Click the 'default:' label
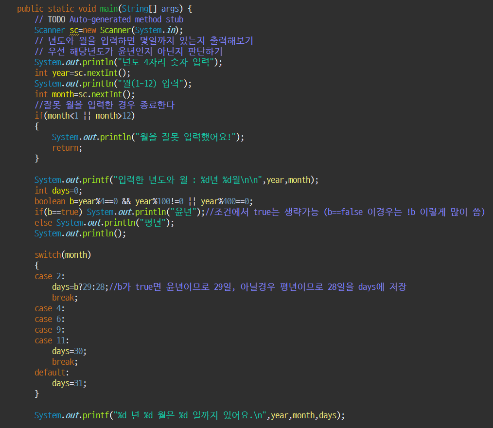 point(52,373)
